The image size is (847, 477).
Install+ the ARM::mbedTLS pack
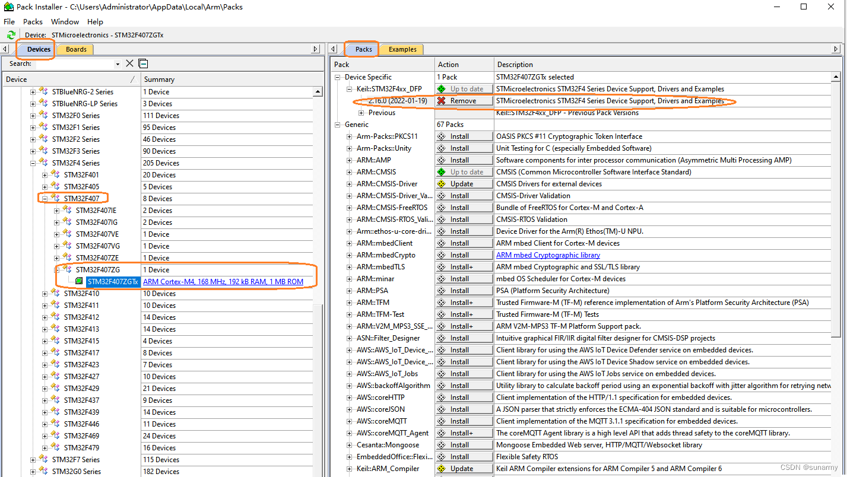[464, 267]
